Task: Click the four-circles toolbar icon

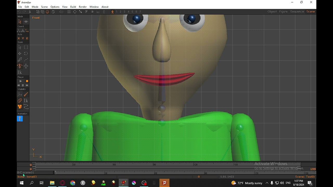Action: pos(69,12)
